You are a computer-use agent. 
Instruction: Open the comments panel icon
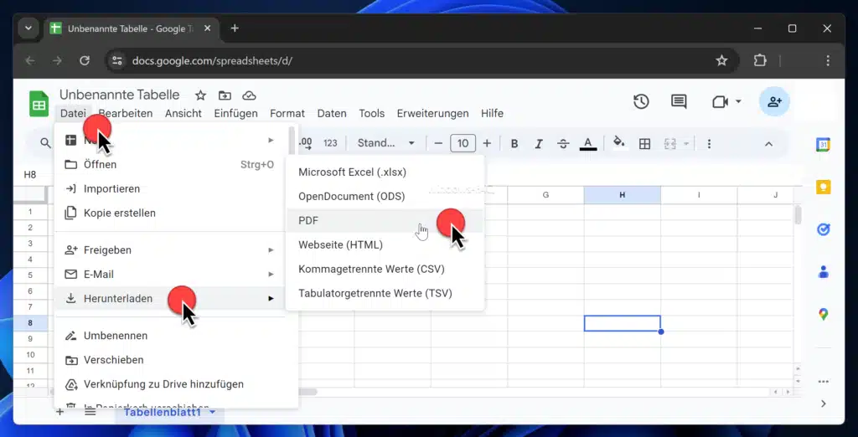[x=679, y=102]
